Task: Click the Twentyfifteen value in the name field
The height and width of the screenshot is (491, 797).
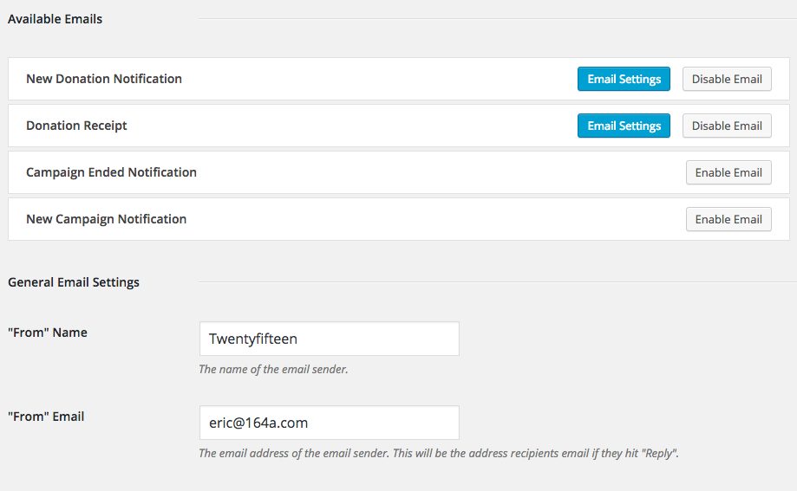Action: pos(252,339)
